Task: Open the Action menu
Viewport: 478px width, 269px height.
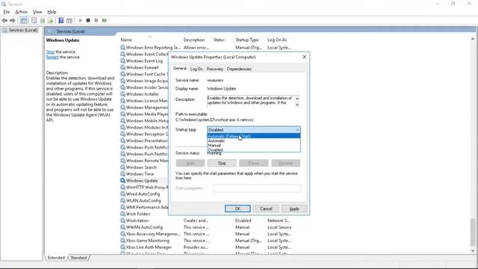Action: 22,12
